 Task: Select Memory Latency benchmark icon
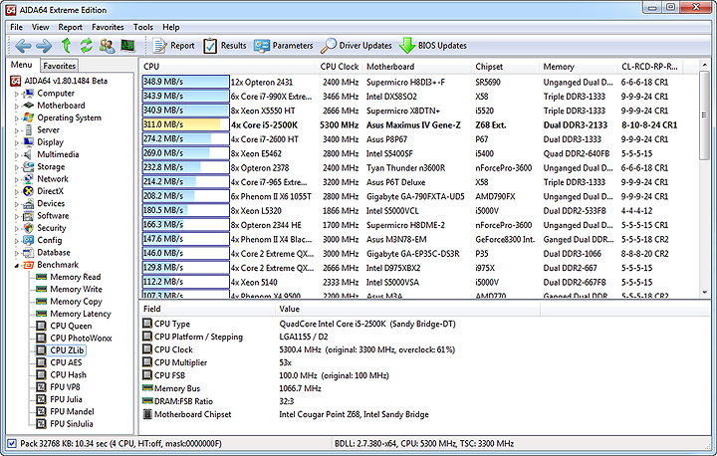click(x=41, y=314)
